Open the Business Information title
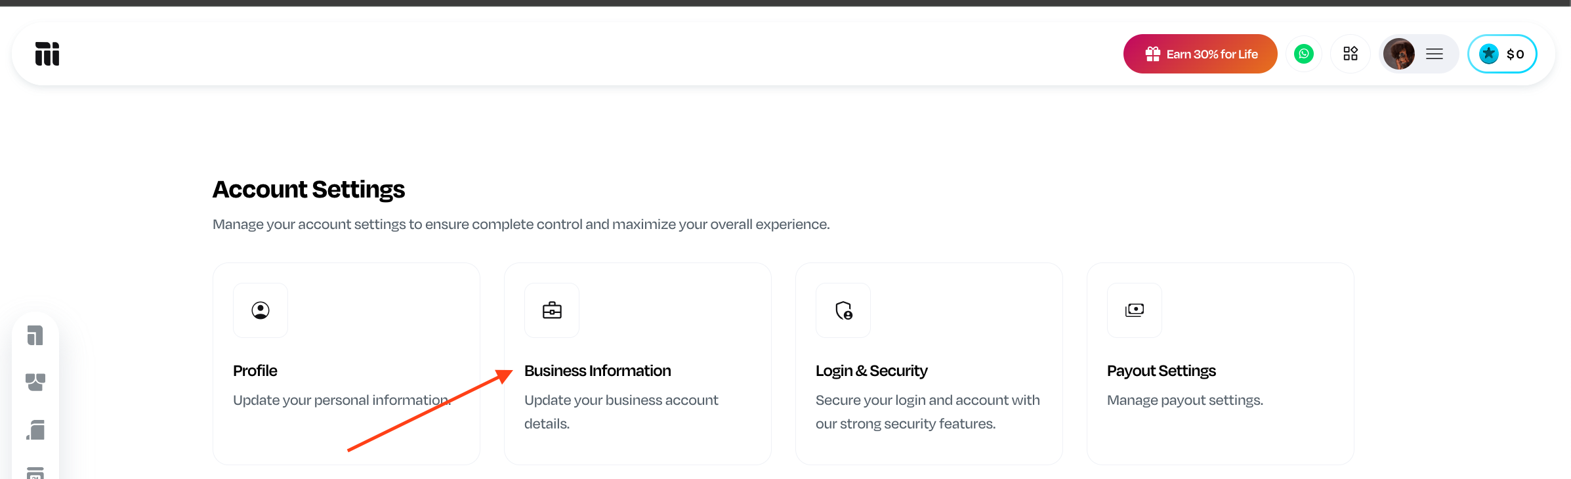This screenshot has width=1571, height=479. (x=597, y=371)
